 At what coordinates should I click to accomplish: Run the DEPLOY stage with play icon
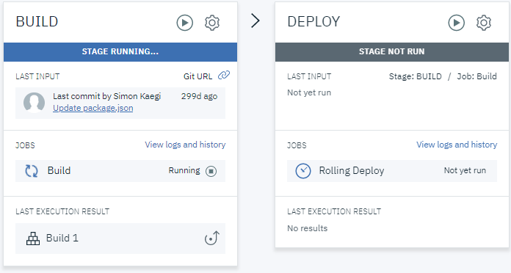[x=456, y=23]
